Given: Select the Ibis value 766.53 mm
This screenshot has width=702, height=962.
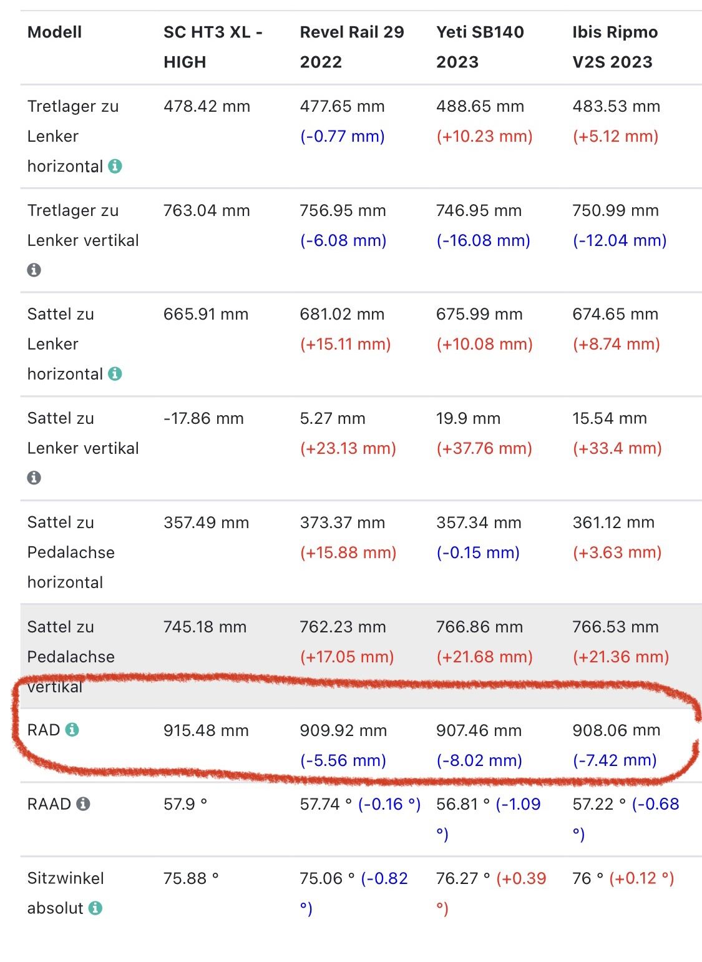Looking at the screenshot, I should (x=615, y=627).
